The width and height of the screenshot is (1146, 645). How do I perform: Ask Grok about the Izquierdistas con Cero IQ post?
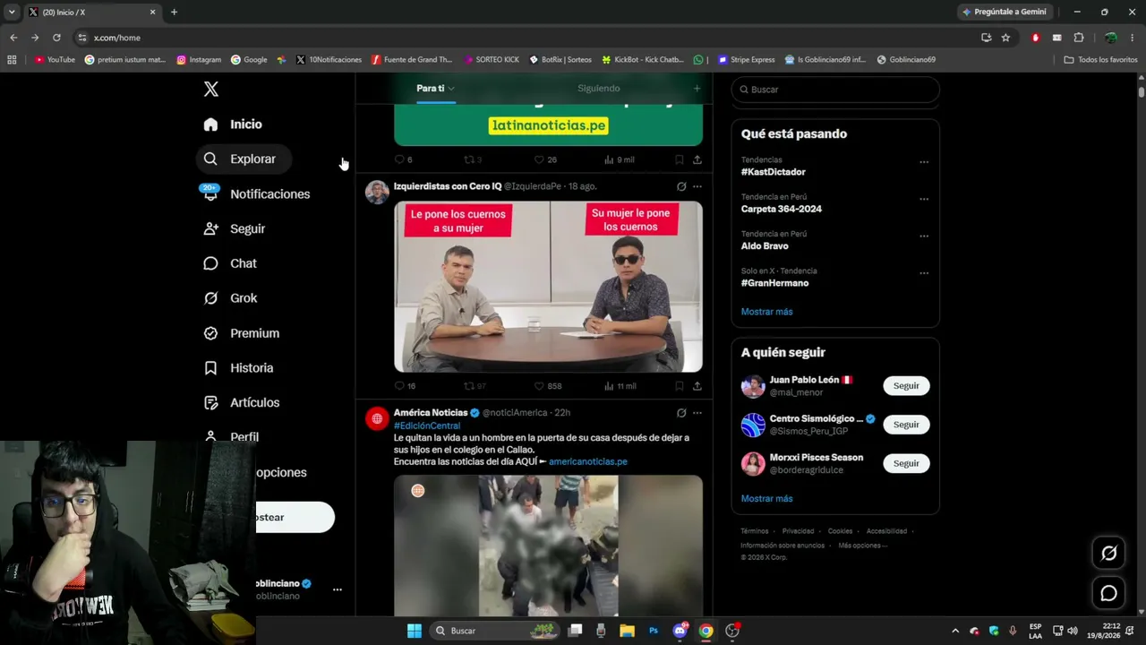(x=681, y=186)
